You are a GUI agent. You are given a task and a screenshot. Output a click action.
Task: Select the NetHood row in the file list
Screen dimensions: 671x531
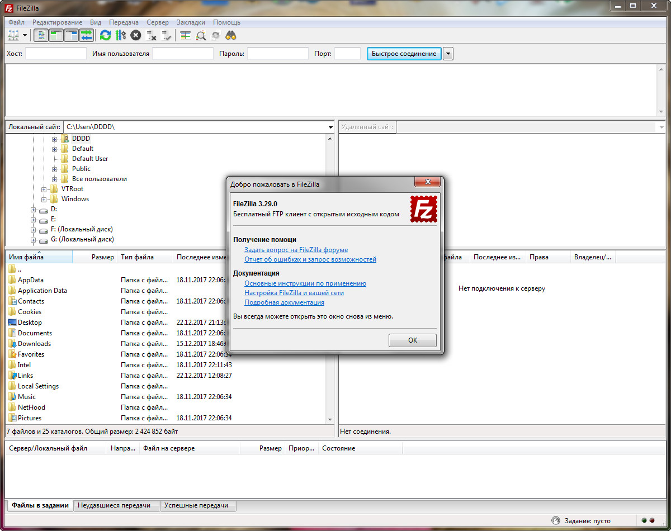(167, 407)
